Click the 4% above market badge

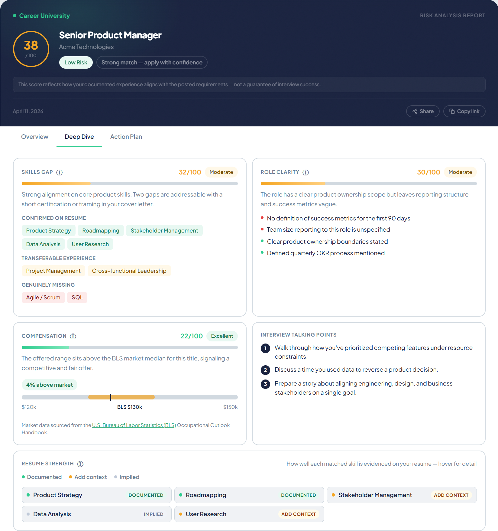coord(50,385)
